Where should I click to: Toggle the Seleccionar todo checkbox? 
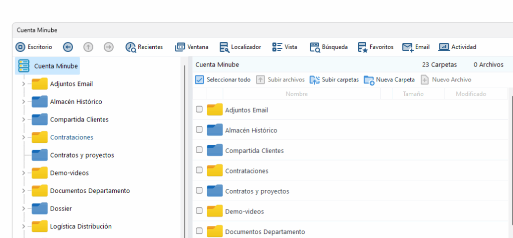tap(199, 79)
